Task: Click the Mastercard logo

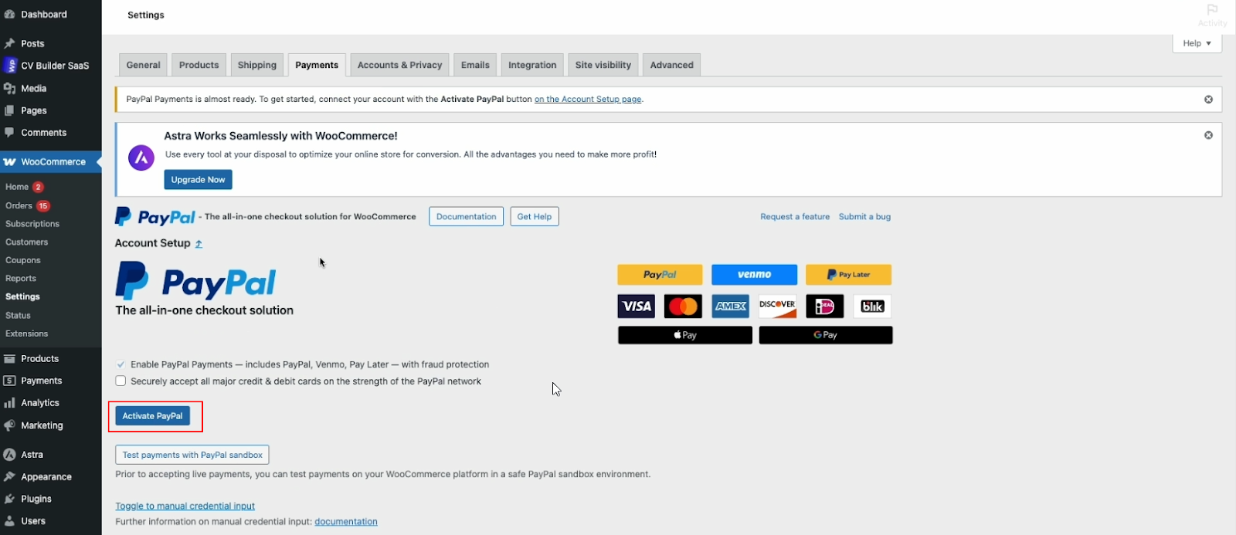Action: [x=684, y=306]
